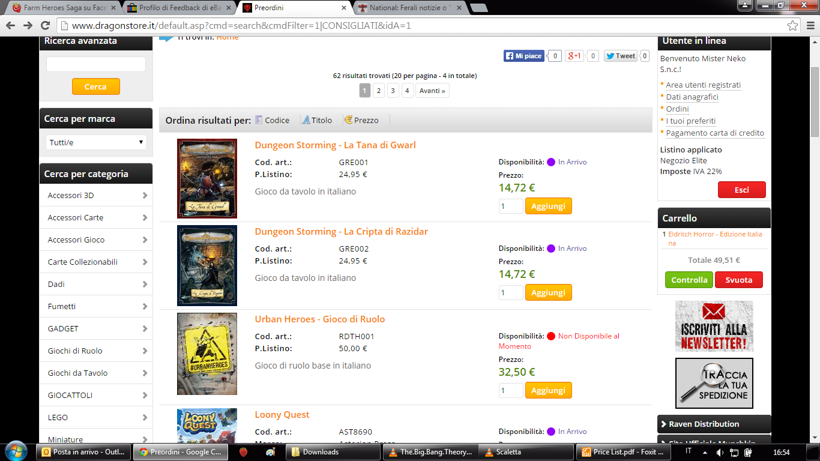Add La Cripta di Razidar to cart

pyautogui.click(x=548, y=292)
